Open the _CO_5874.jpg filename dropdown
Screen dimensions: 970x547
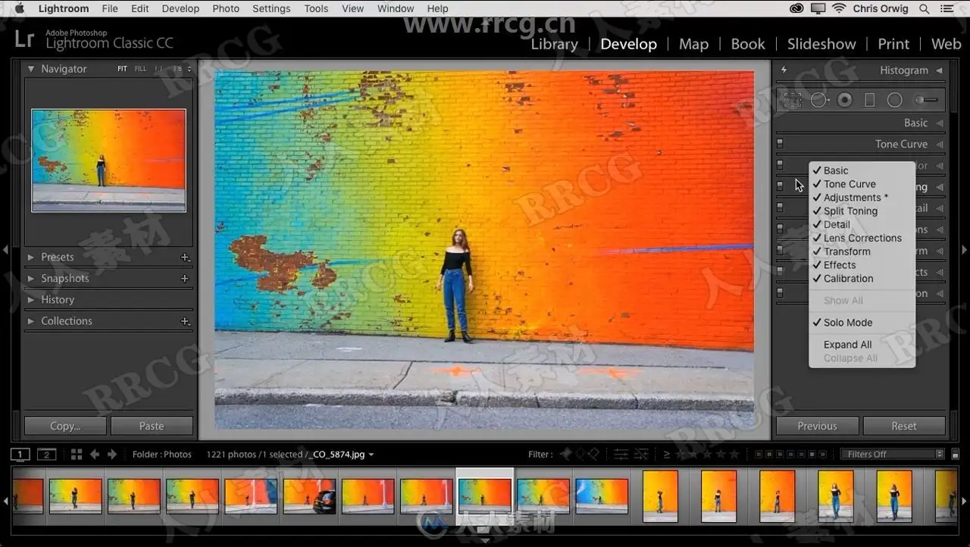pyautogui.click(x=340, y=455)
